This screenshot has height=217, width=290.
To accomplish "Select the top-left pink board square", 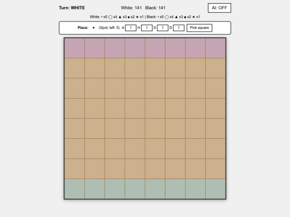I will coord(74,48).
